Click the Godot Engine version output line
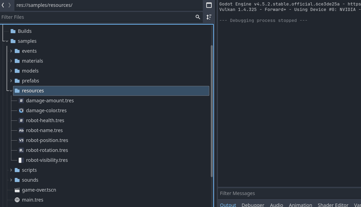This screenshot has height=207, width=361. coord(290,4)
